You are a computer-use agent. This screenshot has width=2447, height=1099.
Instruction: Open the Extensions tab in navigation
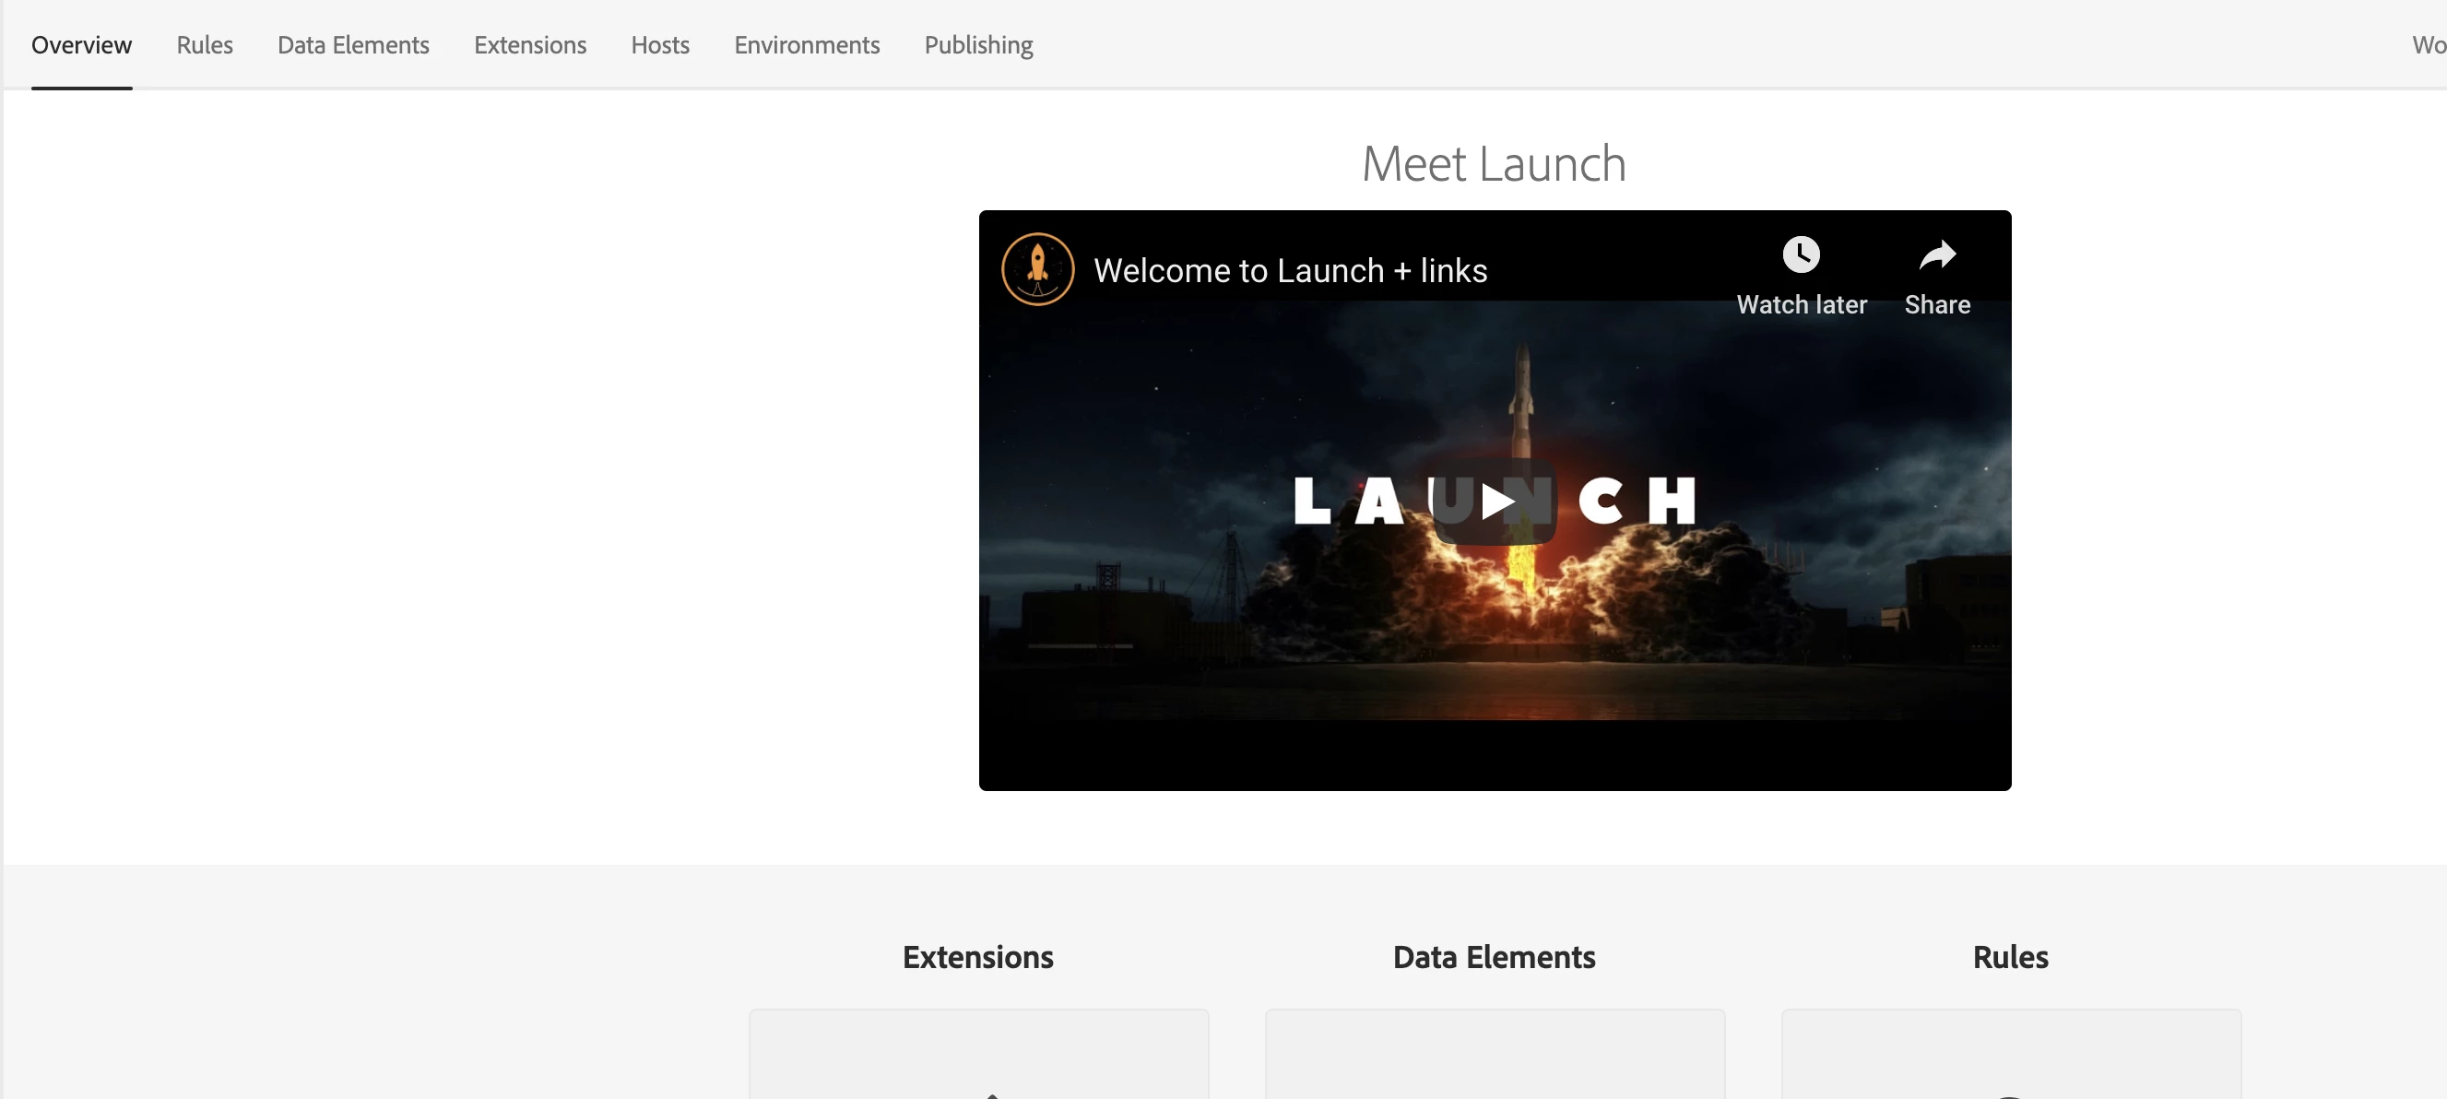click(x=529, y=44)
